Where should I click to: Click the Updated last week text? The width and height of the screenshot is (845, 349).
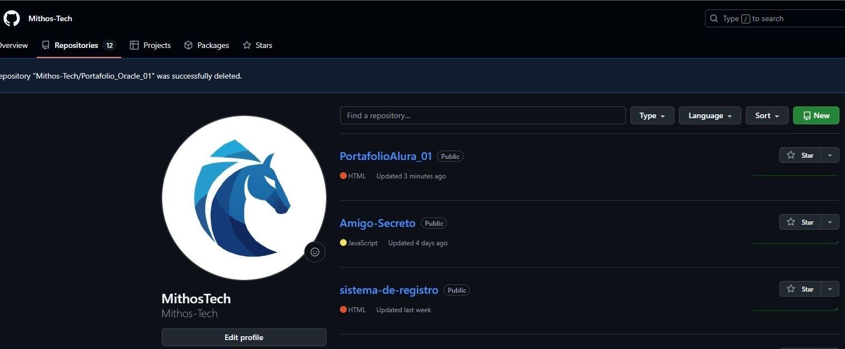click(x=404, y=310)
